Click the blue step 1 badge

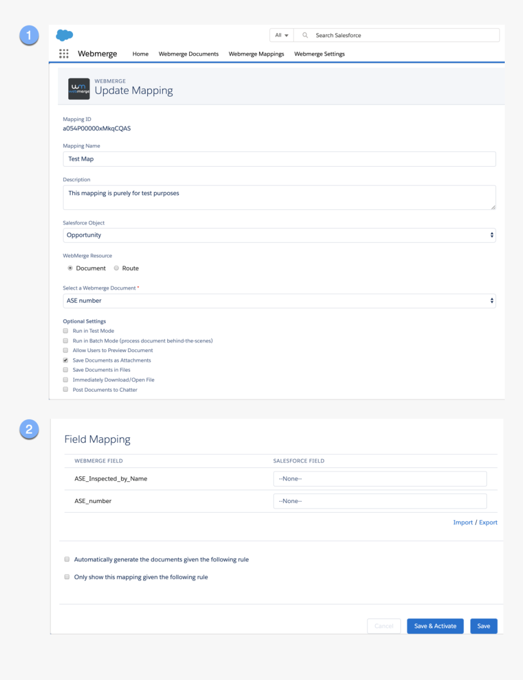(29, 35)
